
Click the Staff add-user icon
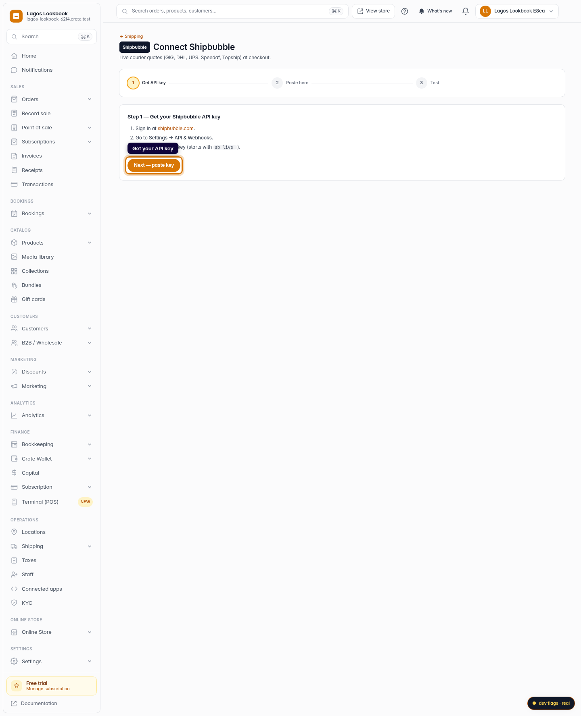pos(14,575)
